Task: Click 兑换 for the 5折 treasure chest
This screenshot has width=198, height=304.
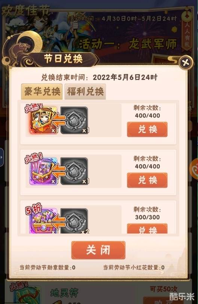Action: pyautogui.click(x=147, y=229)
